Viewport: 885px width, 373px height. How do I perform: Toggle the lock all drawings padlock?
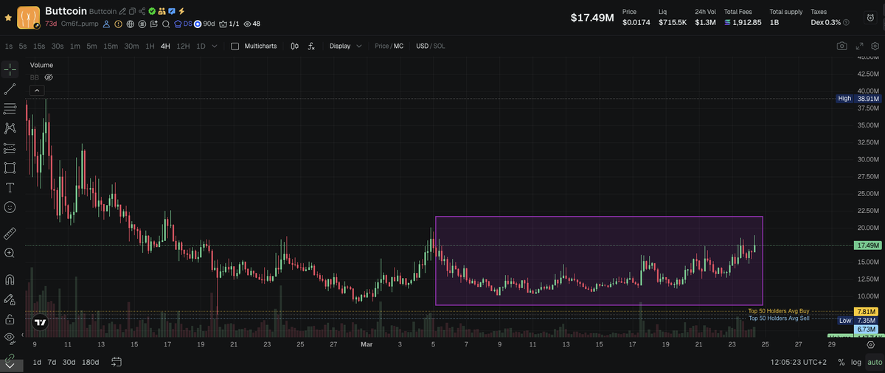click(10, 319)
